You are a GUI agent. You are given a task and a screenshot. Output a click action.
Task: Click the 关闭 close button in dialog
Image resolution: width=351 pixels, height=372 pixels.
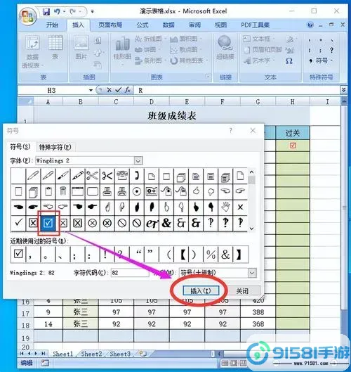click(242, 291)
